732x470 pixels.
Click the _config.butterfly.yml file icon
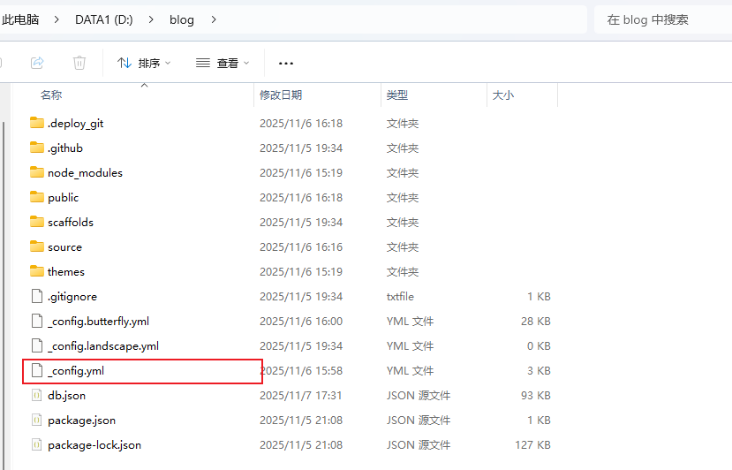click(37, 321)
